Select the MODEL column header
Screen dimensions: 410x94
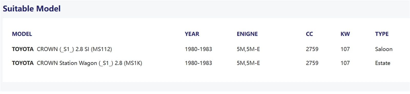pos(22,34)
